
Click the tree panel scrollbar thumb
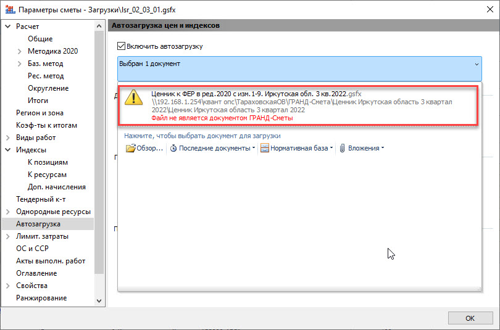(99, 152)
